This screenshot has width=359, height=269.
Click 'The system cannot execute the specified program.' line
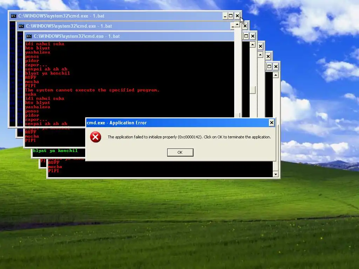[x=92, y=90]
